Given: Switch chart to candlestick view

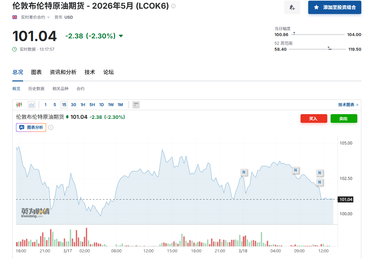Looking at the screenshot, I should [19, 104].
